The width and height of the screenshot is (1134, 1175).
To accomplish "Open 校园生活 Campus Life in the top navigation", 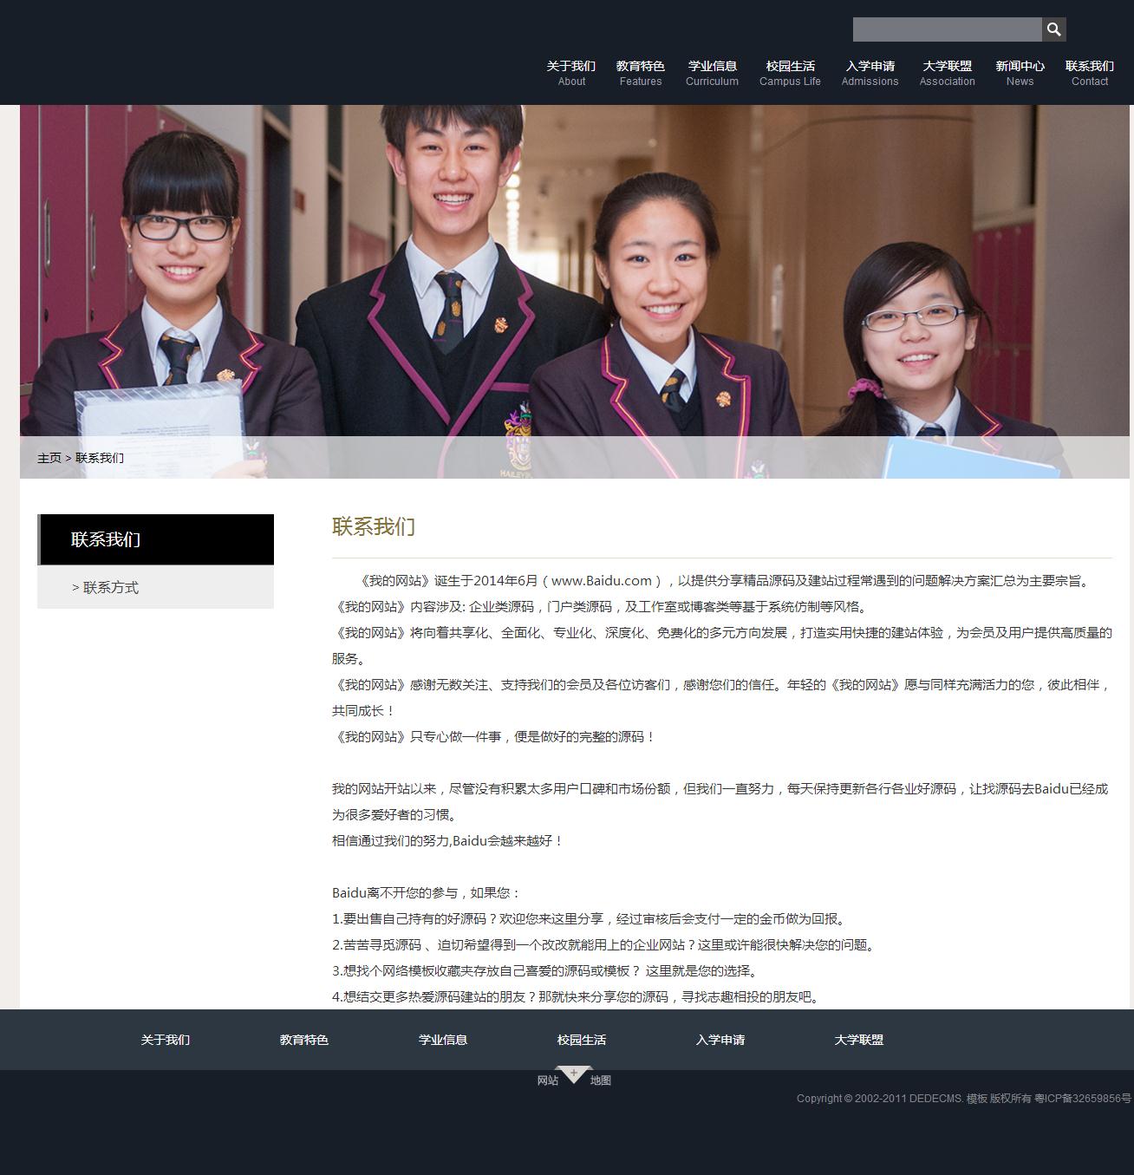I will pyautogui.click(x=790, y=73).
